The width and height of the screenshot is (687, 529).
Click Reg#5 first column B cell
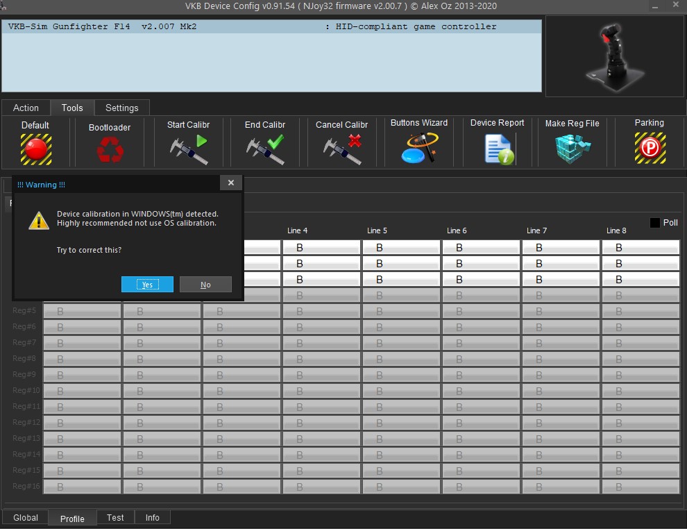(x=83, y=311)
